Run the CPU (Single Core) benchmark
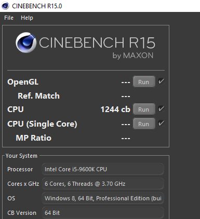 (144, 124)
